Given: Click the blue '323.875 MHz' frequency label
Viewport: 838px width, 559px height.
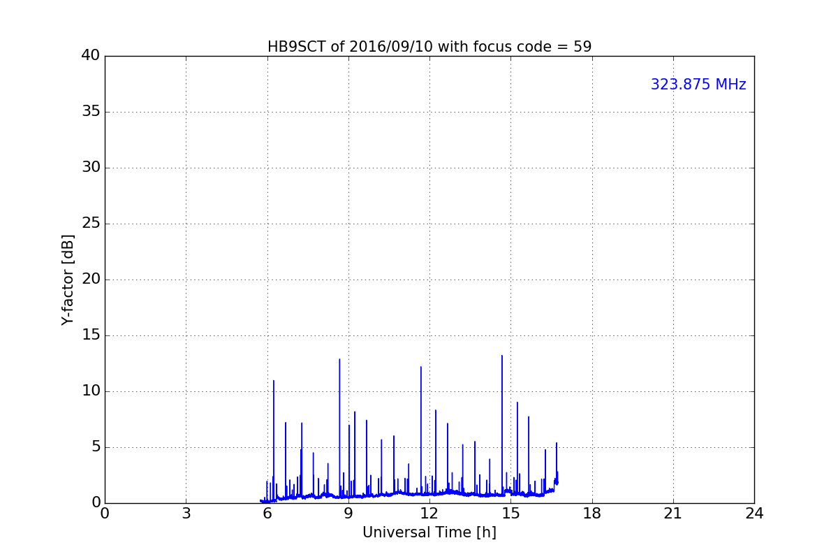Looking at the screenshot, I should click(x=698, y=85).
